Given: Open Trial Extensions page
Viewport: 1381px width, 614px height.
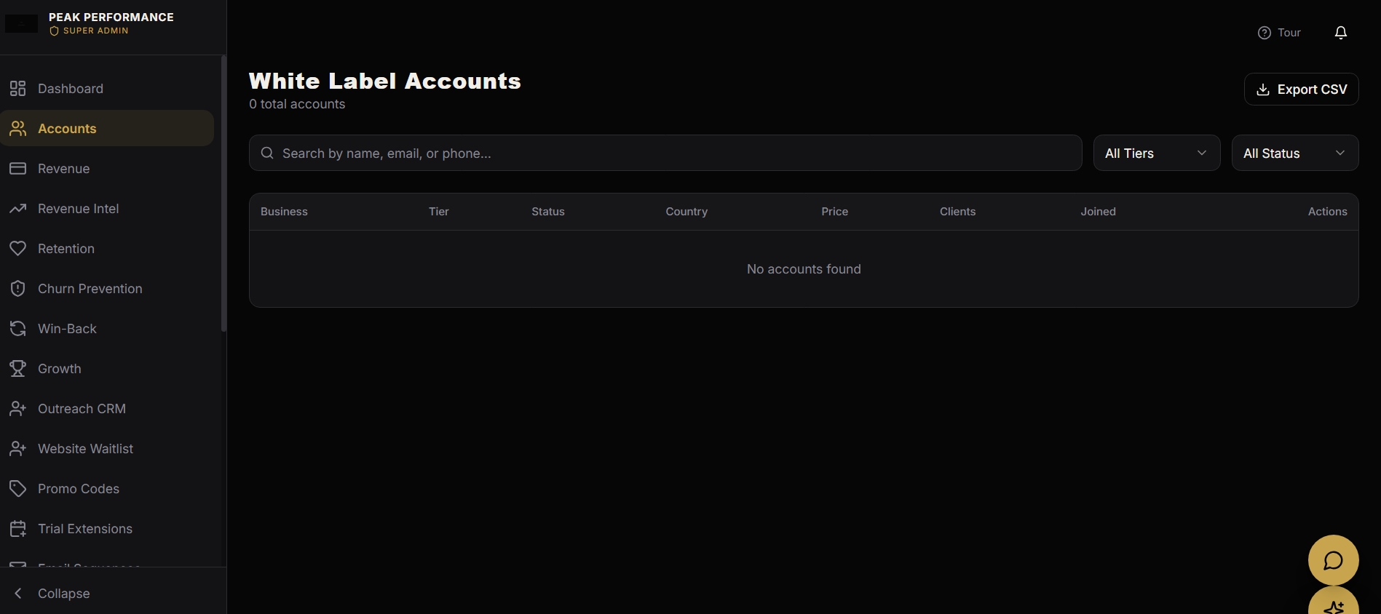Looking at the screenshot, I should point(107,529).
